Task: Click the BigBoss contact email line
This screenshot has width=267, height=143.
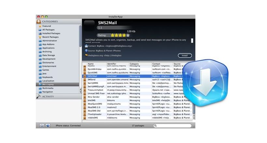Action: [x=110, y=46]
